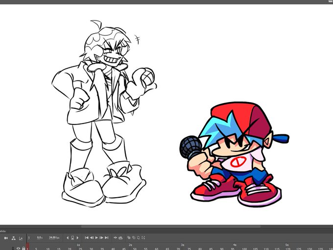
Task: Click the 24.00 fps frame rate value
Action: pyautogui.click(x=54, y=238)
